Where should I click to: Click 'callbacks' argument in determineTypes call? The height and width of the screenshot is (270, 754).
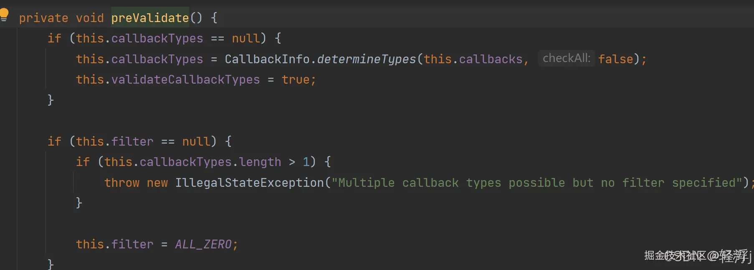point(491,59)
